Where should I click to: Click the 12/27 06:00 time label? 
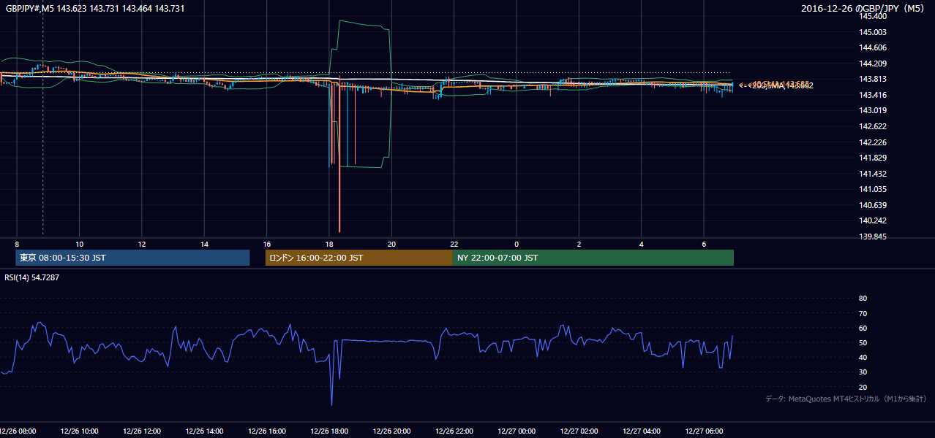coord(704,431)
